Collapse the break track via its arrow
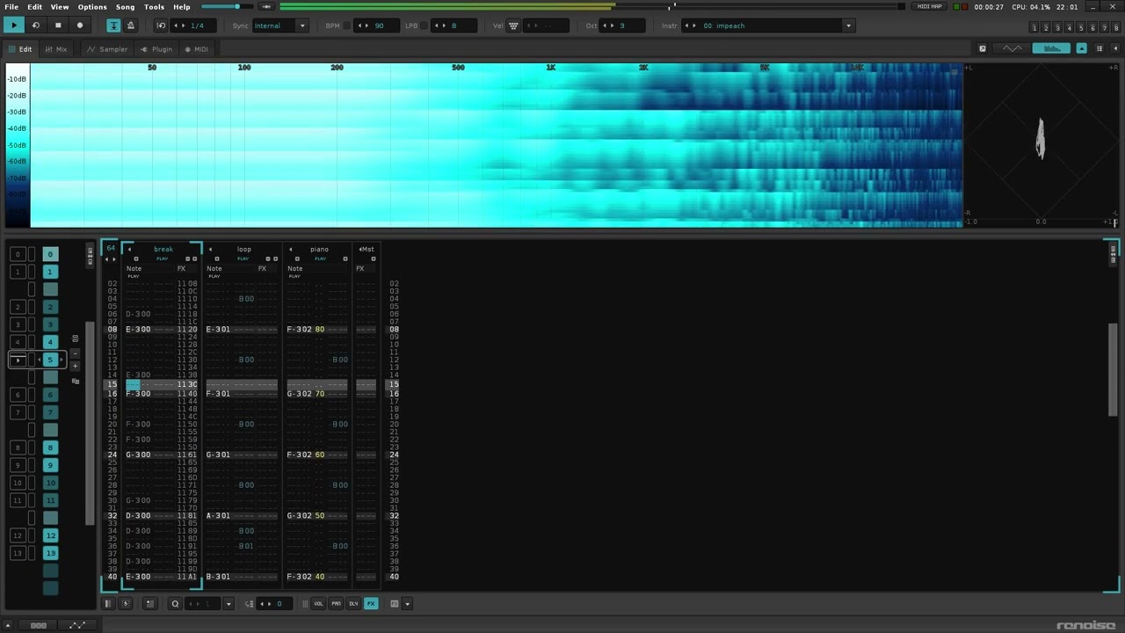Viewport: 1125px width, 633px height. click(x=130, y=250)
